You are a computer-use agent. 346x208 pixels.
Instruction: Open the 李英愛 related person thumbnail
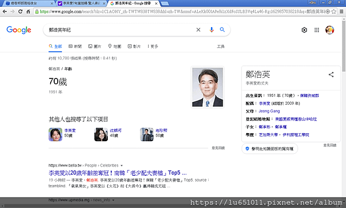55,134
